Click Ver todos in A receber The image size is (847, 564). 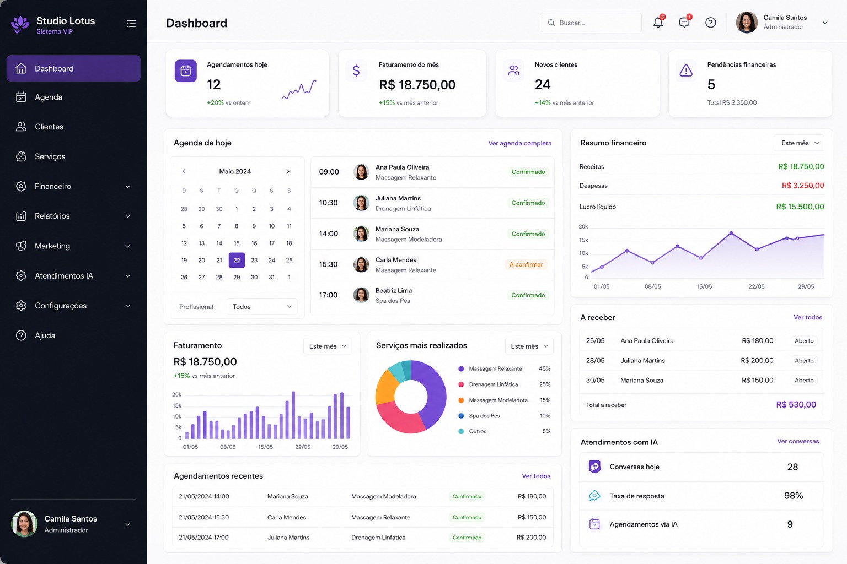(x=808, y=318)
